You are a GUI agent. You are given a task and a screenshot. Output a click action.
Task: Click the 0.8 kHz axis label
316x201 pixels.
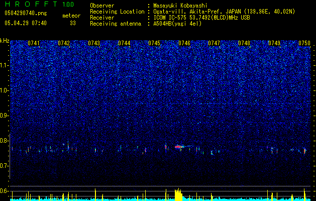pyautogui.click(x=4, y=141)
